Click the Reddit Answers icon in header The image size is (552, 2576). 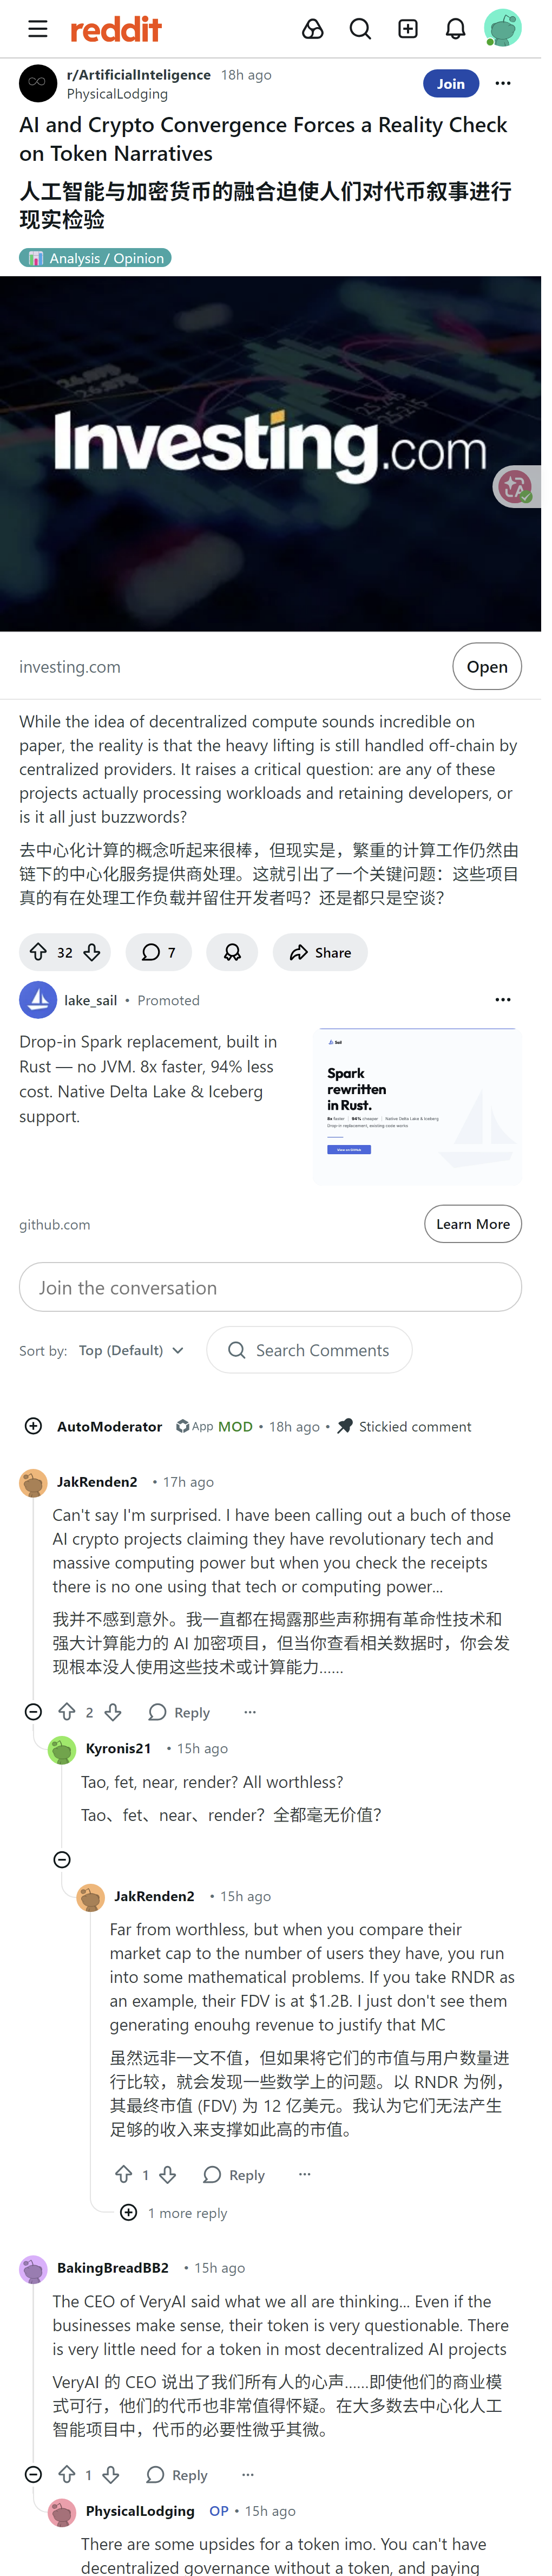(313, 29)
